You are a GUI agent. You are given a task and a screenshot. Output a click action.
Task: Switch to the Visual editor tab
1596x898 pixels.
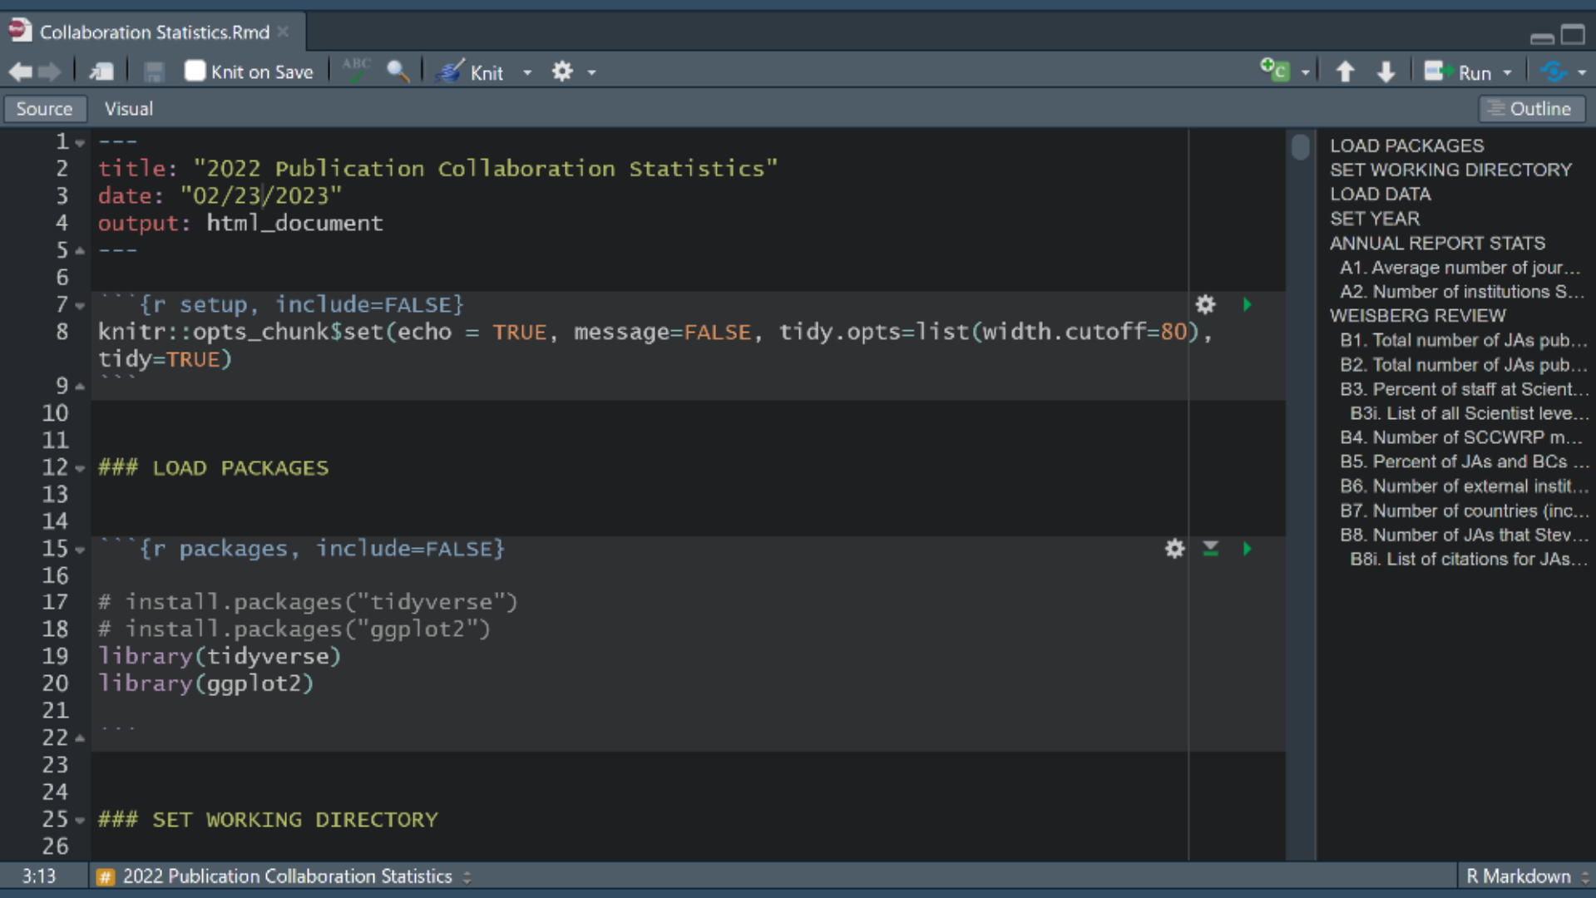click(128, 109)
